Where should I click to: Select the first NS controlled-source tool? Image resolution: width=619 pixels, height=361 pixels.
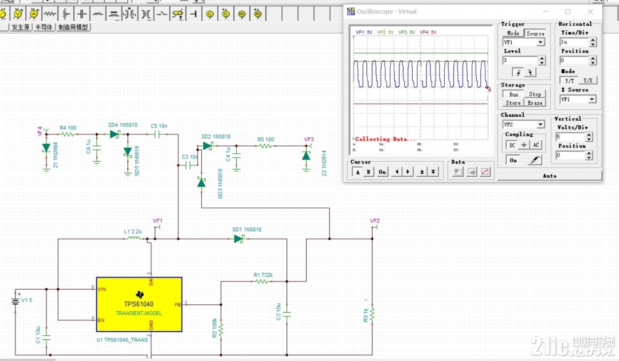pyautogui.click(x=242, y=14)
